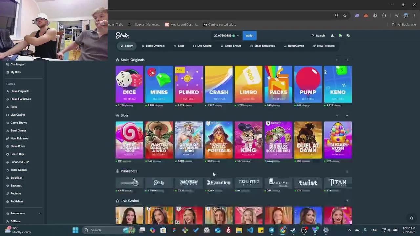
Task: Open the Plinko game tile
Action: coord(189,84)
